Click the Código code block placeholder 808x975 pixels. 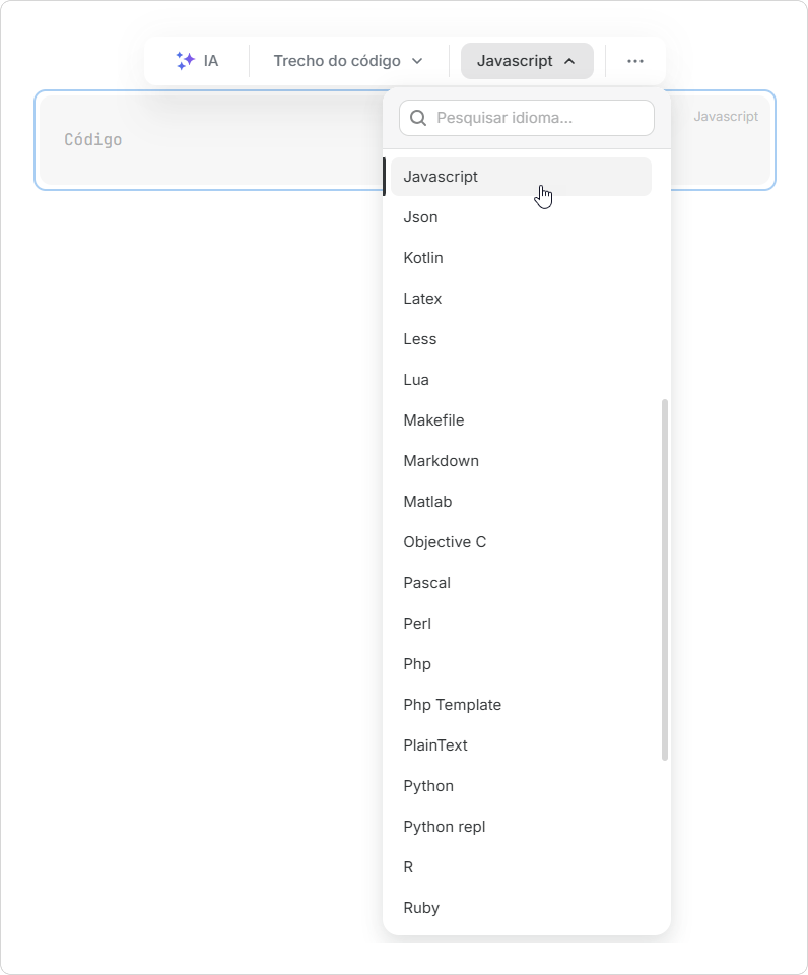[93, 140]
